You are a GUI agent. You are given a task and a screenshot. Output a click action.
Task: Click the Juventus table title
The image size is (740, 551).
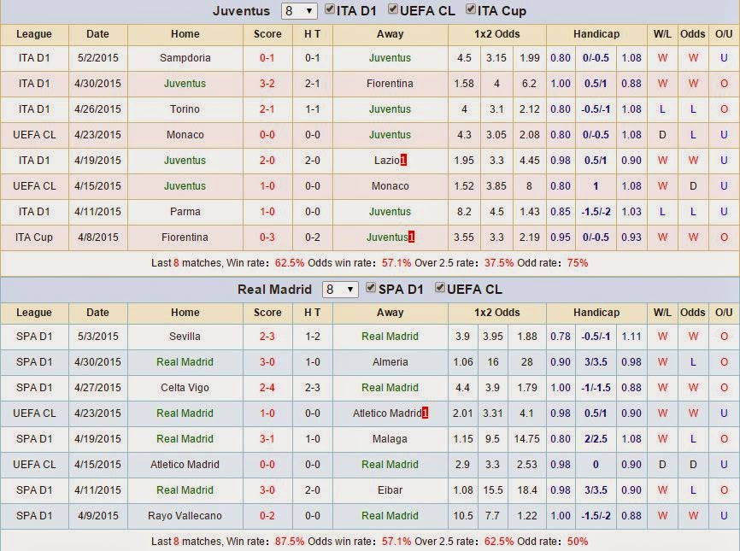tap(241, 11)
